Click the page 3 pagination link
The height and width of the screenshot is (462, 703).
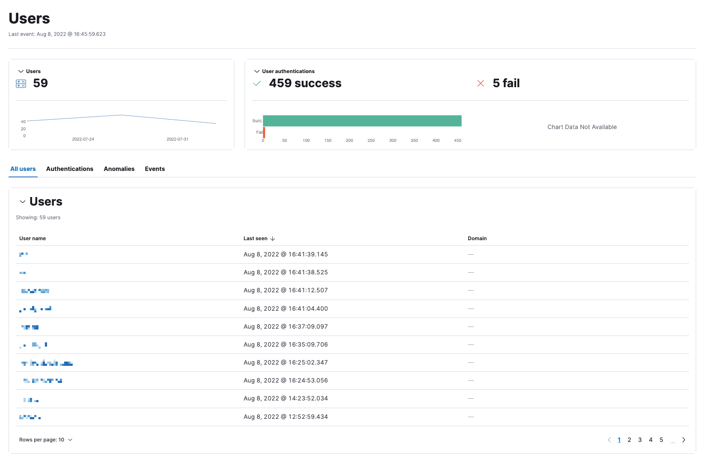click(x=640, y=439)
